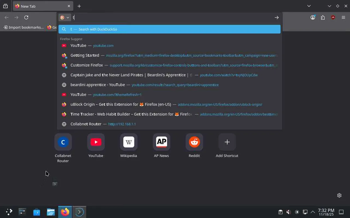350x218 pixels.
Task: Click into the address bar text field
Action: click(x=172, y=17)
